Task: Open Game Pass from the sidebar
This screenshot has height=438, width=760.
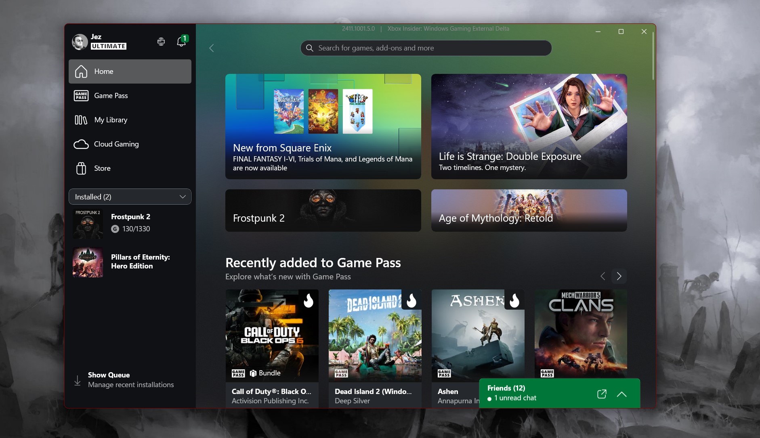Action: pos(112,96)
